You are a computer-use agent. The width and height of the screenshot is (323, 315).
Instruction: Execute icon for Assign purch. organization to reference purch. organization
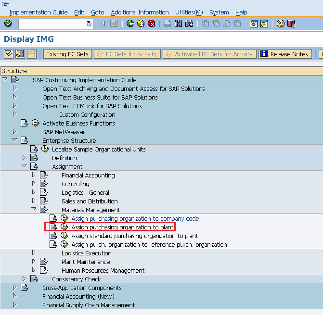click(x=65, y=244)
